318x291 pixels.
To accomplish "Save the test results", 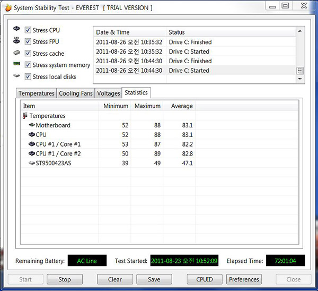I will [x=154, y=279].
